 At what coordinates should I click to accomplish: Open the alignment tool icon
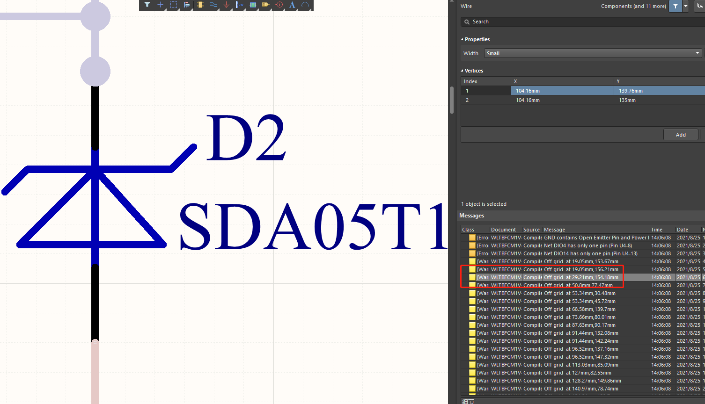click(x=187, y=5)
